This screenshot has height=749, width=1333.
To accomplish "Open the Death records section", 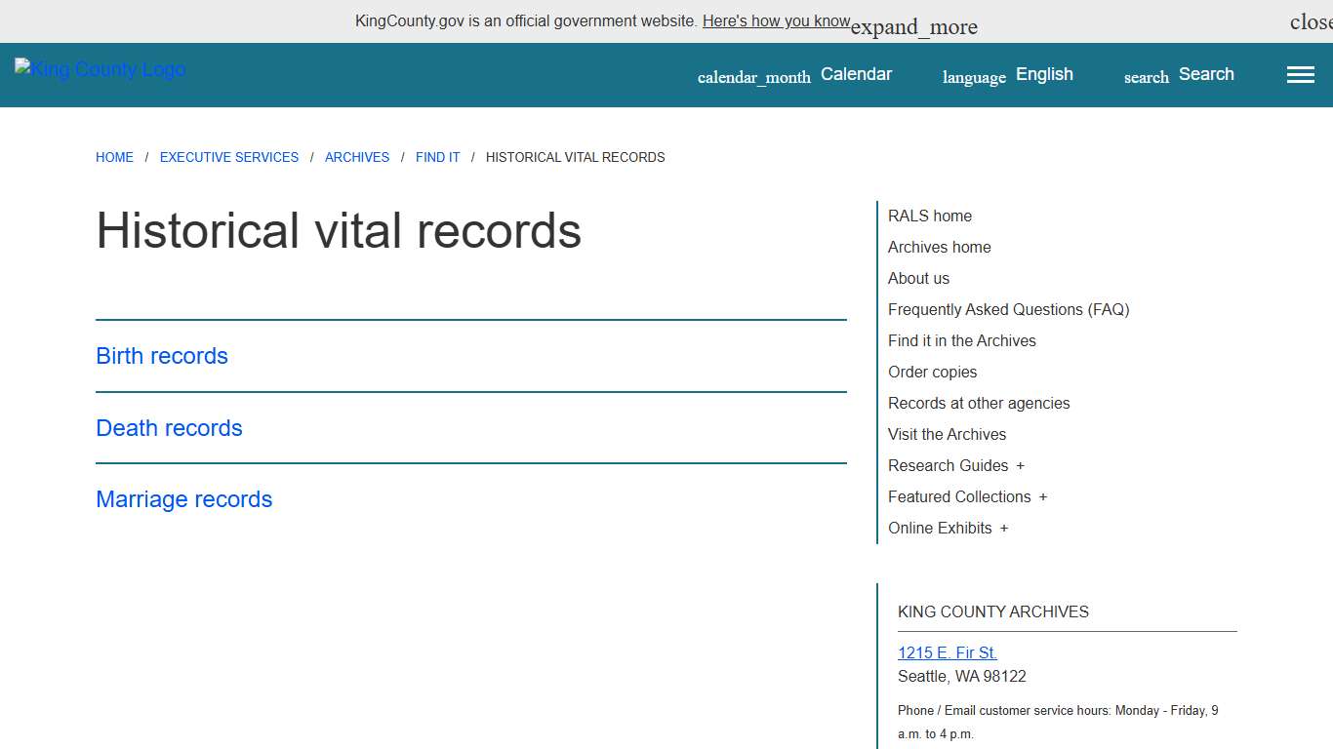I will point(169,428).
